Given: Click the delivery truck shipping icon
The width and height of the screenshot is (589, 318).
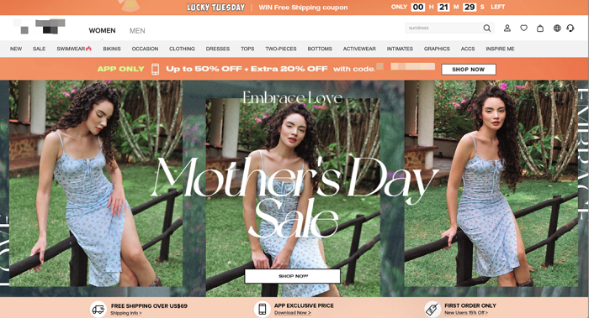Looking at the screenshot, I should click(98, 310).
